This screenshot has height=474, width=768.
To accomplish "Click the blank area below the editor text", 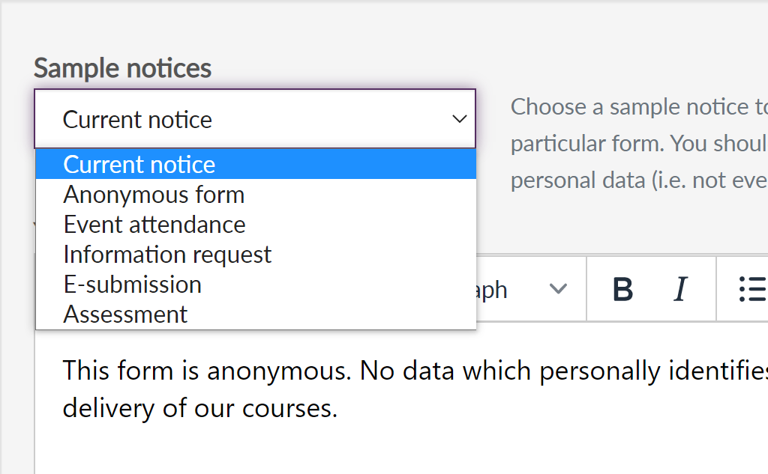I will pyautogui.click(x=375, y=449).
